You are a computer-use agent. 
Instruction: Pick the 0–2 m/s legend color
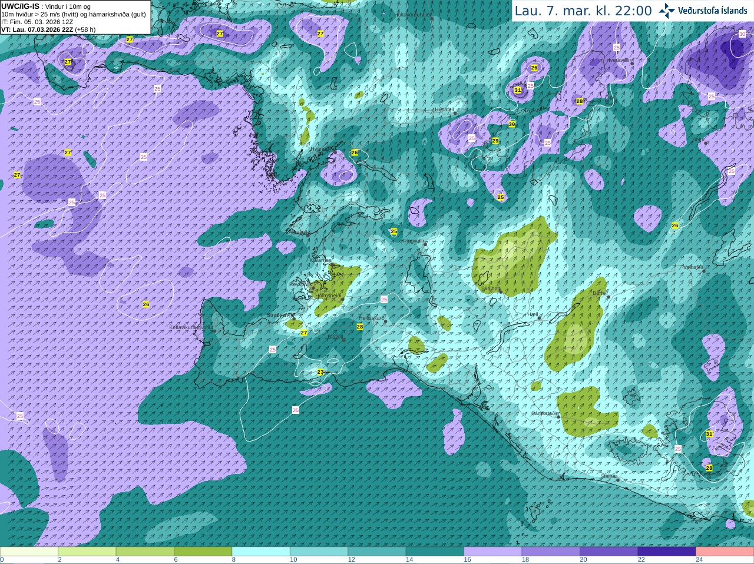click(x=29, y=552)
